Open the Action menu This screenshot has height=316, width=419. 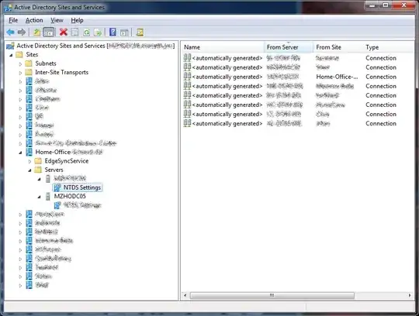point(34,20)
